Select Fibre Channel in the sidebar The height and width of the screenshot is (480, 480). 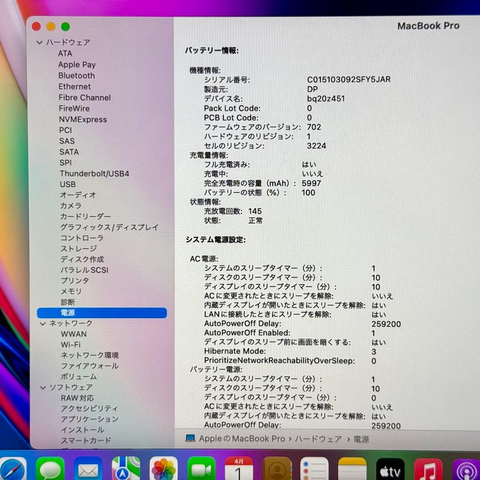click(85, 98)
